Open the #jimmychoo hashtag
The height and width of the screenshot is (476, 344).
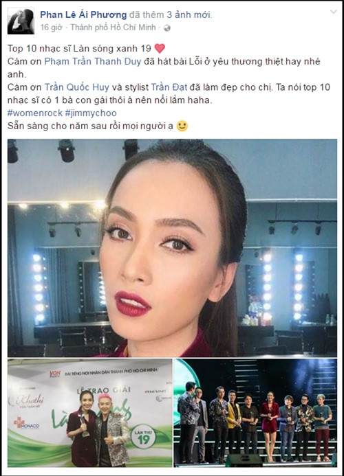click(x=91, y=113)
